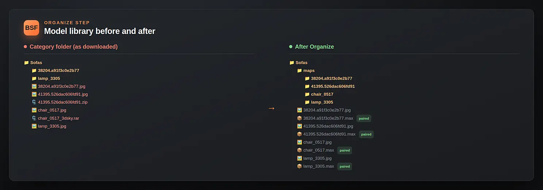The height and width of the screenshot is (190, 543).
Task: Click the 'ORGANIZE STEP' label
Action: point(67,23)
